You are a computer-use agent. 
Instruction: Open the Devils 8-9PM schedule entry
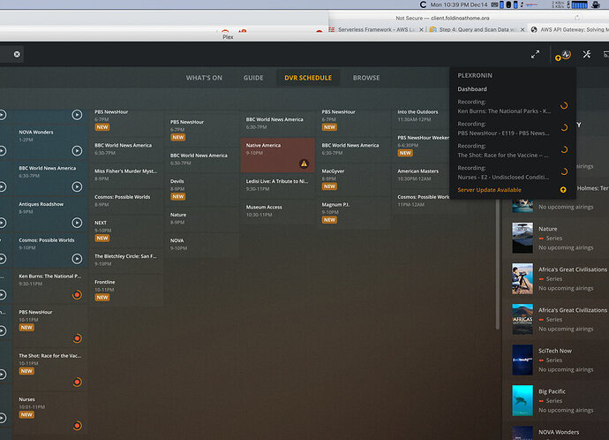(202, 189)
